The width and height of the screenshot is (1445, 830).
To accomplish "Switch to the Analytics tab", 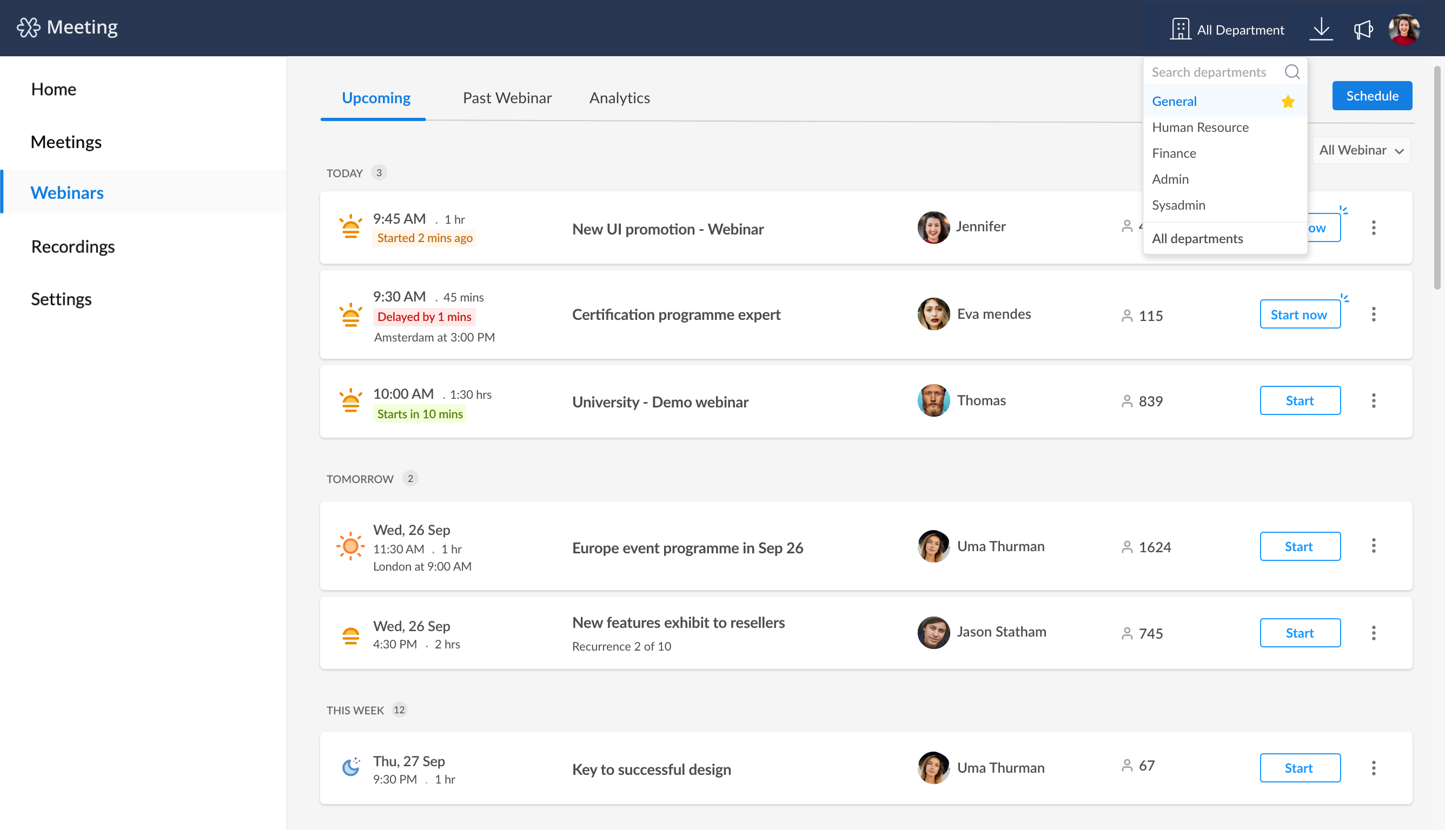I will [x=620, y=97].
